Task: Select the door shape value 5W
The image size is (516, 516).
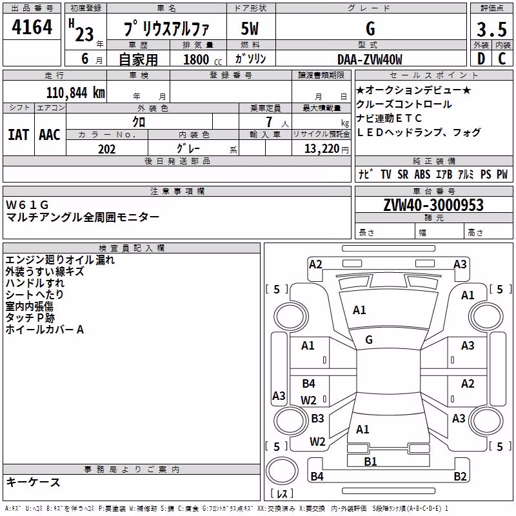Action: [x=250, y=28]
